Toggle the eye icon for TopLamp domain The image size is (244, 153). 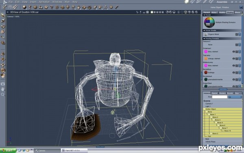(233, 58)
